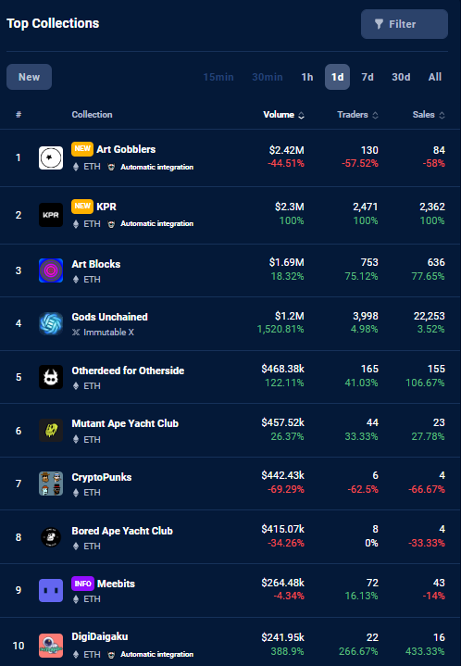Screen dimensions: 461x666
Task: Click DigiDaigaku automatic integration icon
Action: [111, 655]
